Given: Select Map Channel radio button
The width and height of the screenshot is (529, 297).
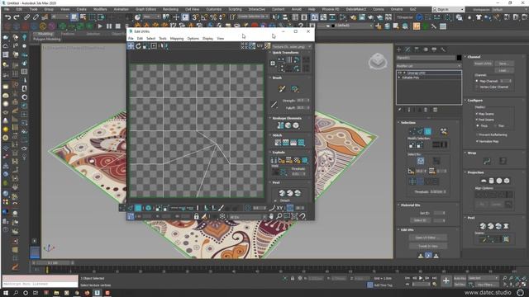Looking at the screenshot, I should tap(477, 81).
